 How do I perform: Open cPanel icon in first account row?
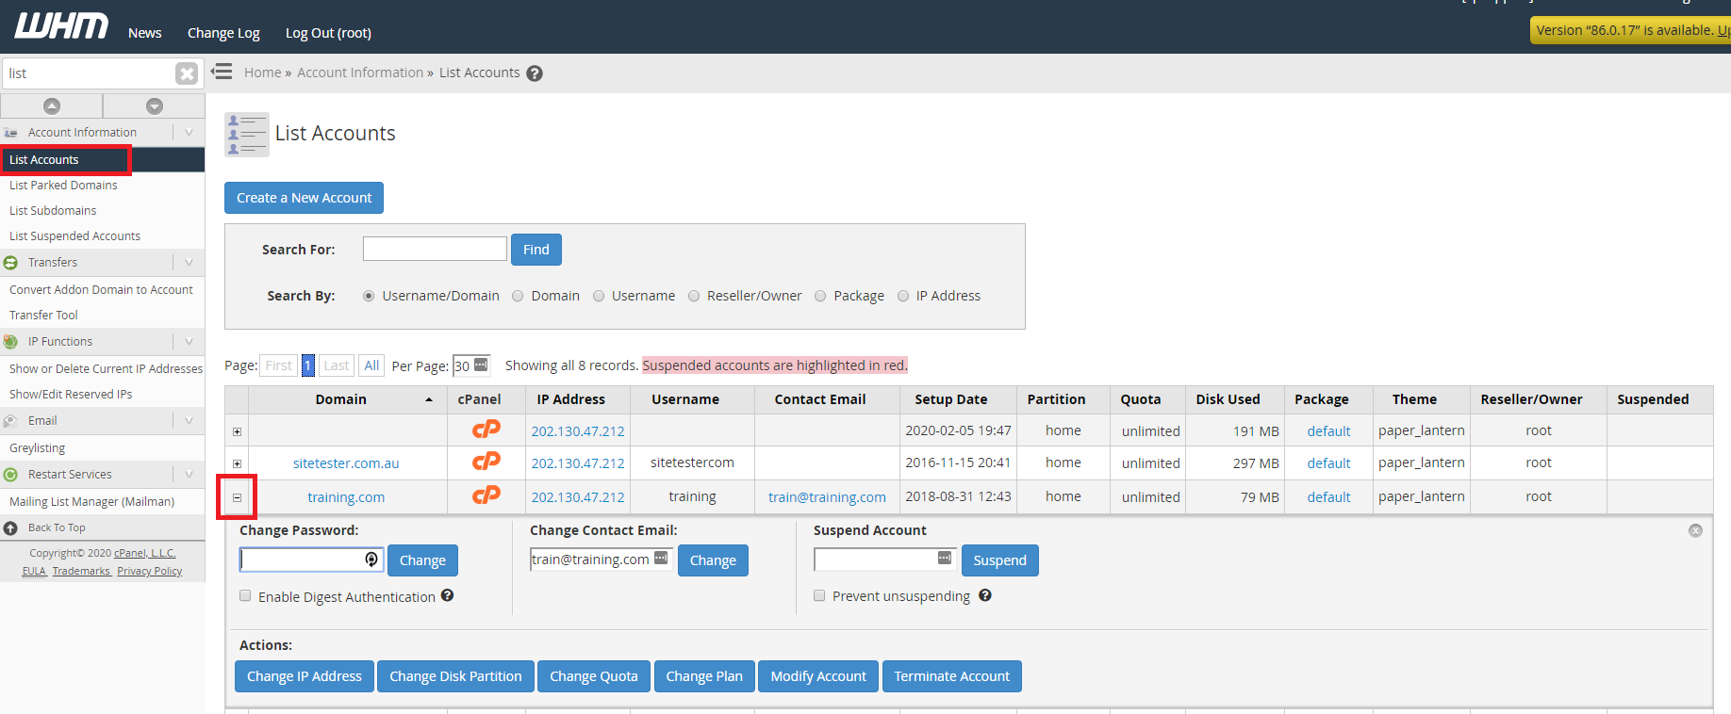[486, 430]
